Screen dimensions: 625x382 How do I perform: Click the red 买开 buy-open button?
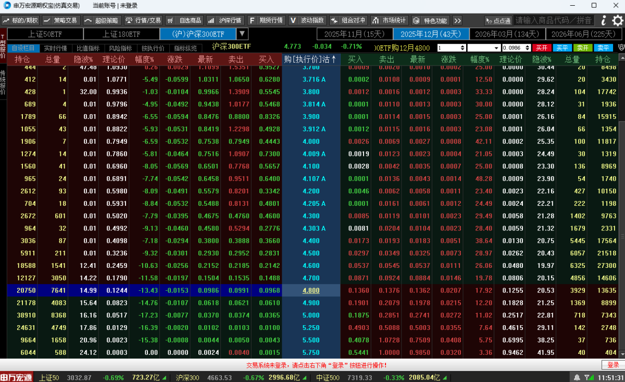pyautogui.click(x=541, y=48)
